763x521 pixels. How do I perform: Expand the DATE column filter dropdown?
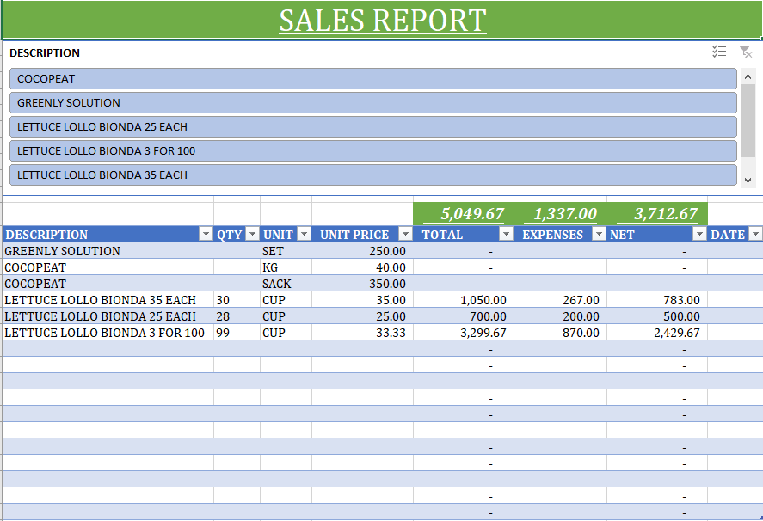click(755, 235)
